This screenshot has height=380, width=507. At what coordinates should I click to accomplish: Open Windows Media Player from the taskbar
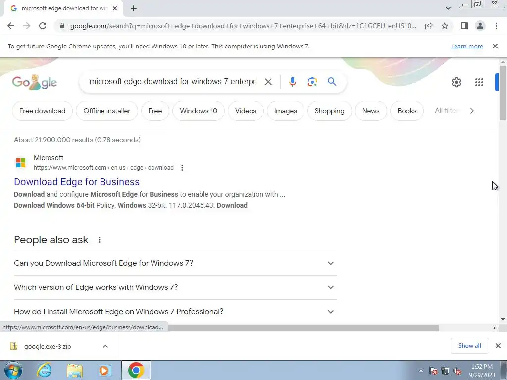(105, 370)
